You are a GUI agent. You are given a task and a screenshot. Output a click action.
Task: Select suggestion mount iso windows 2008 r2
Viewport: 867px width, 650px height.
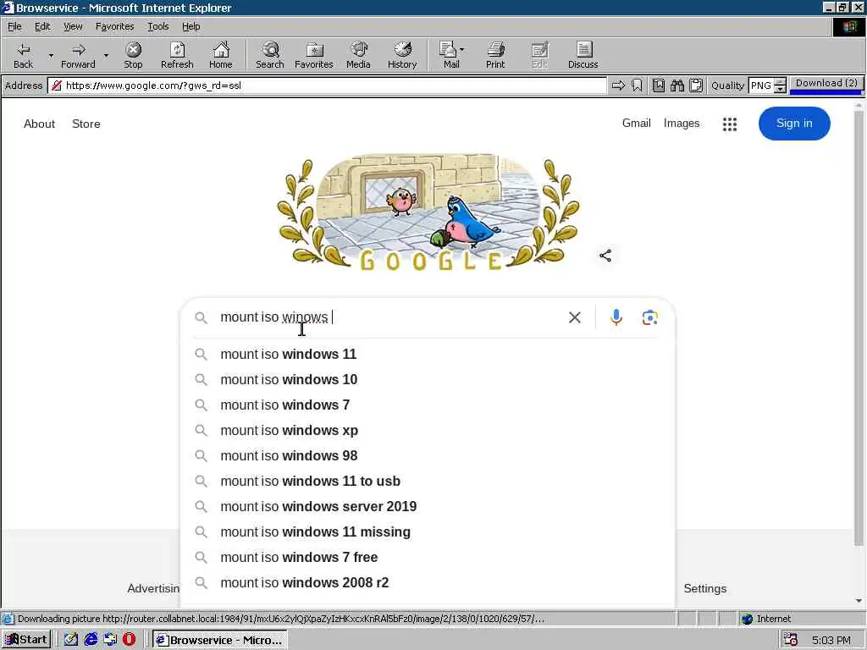point(428,583)
